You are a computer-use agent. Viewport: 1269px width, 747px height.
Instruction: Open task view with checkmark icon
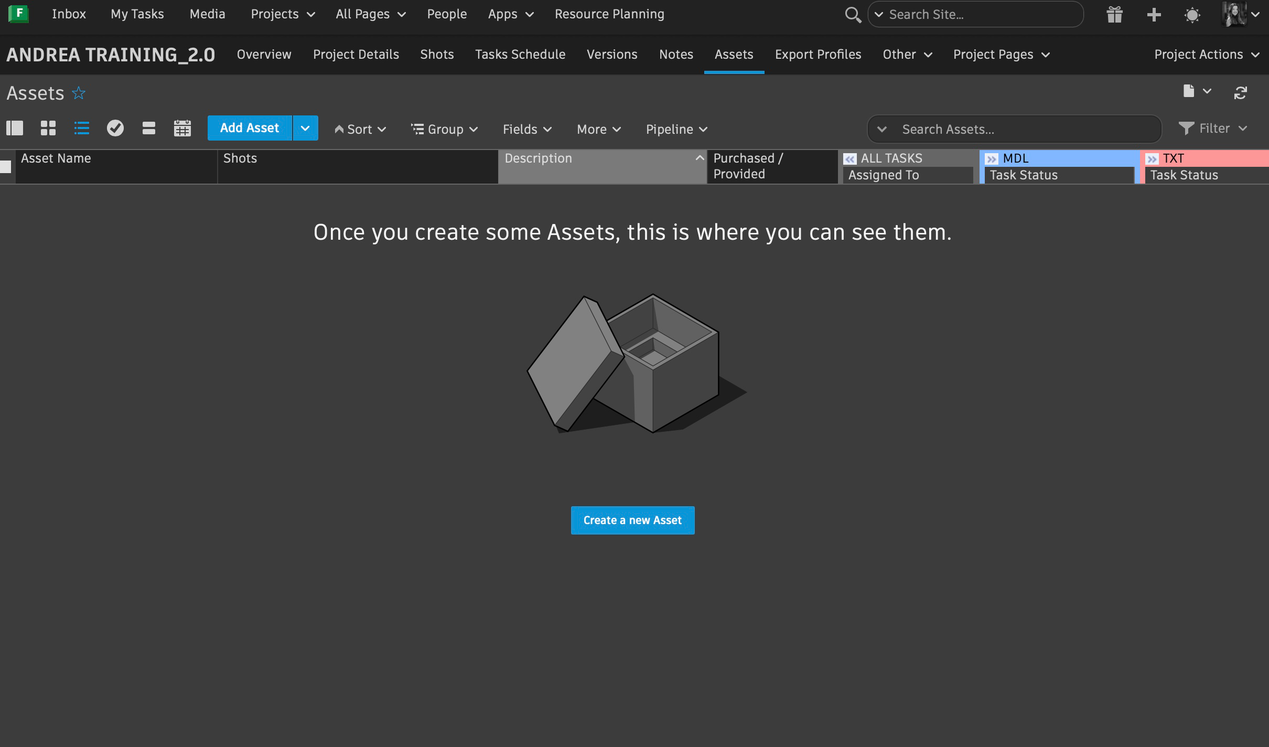click(115, 129)
